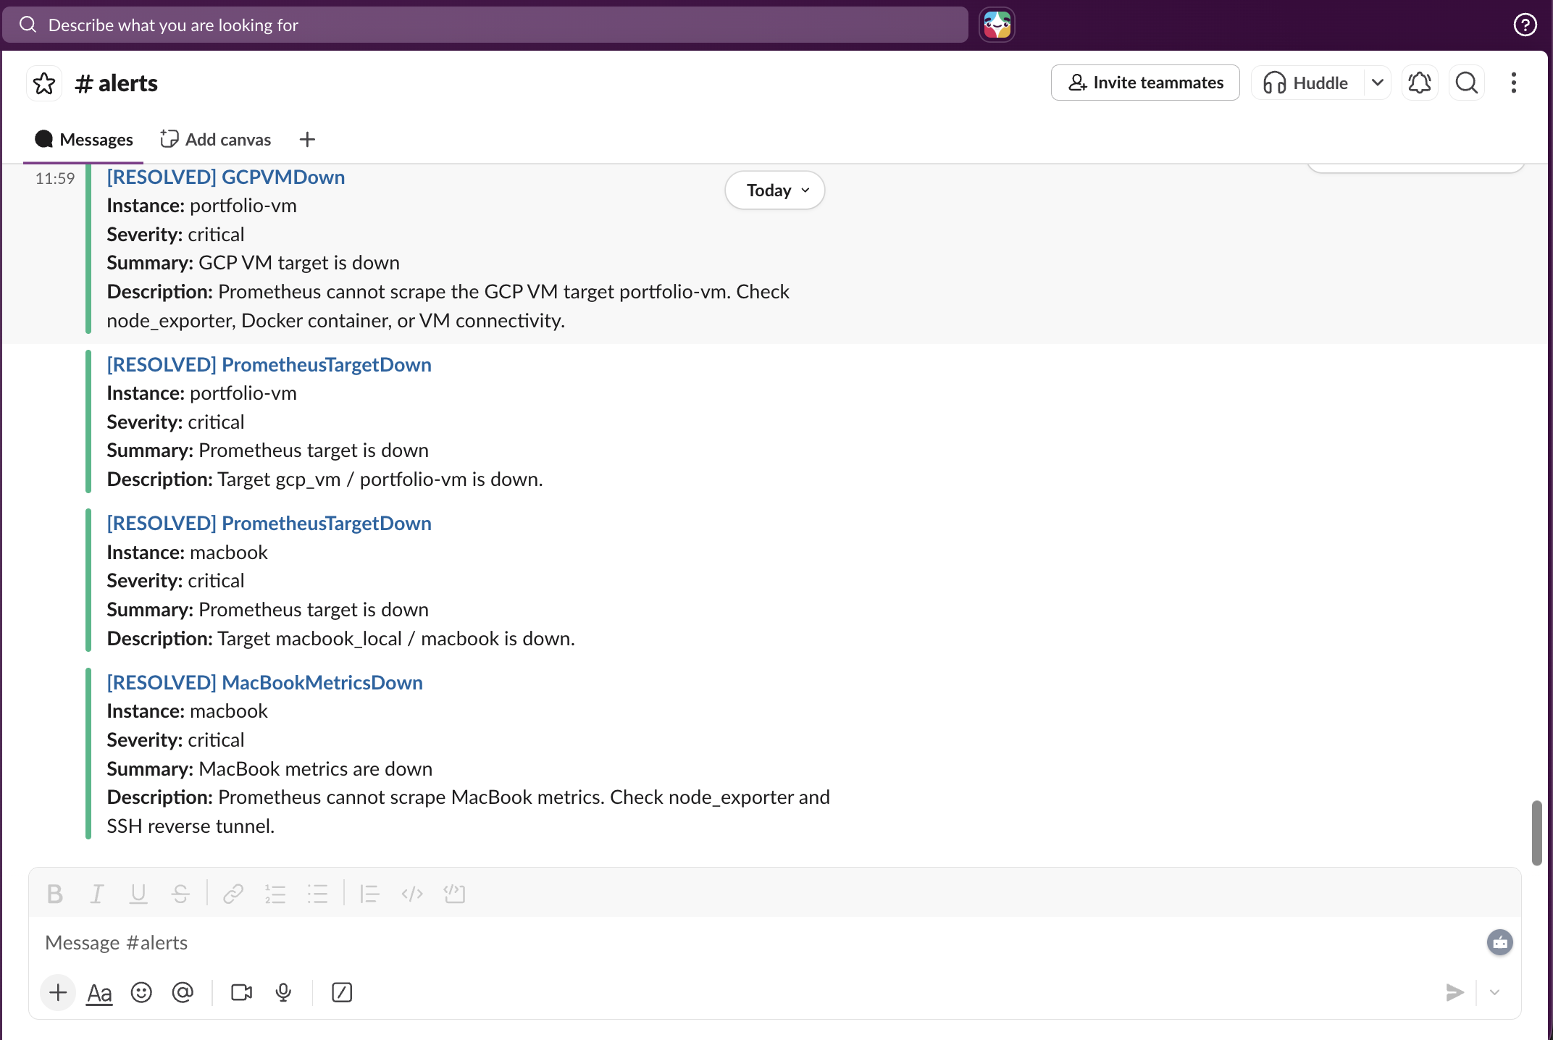Toggle inline code formatting
This screenshot has height=1040, width=1553.
coord(412,894)
